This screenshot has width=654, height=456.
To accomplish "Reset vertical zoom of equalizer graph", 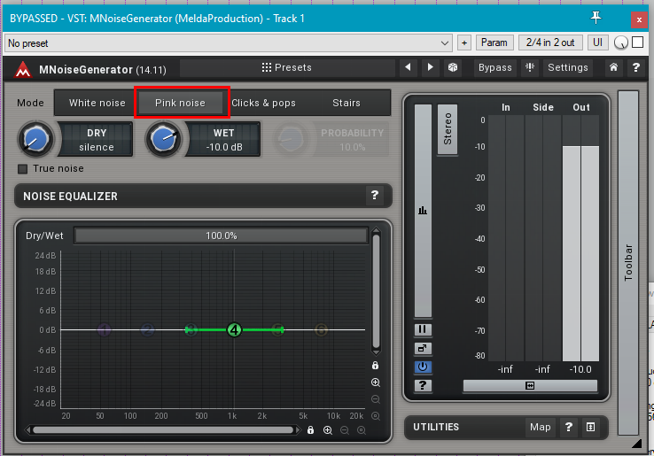I will pyautogui.click(x=376, y=416).
